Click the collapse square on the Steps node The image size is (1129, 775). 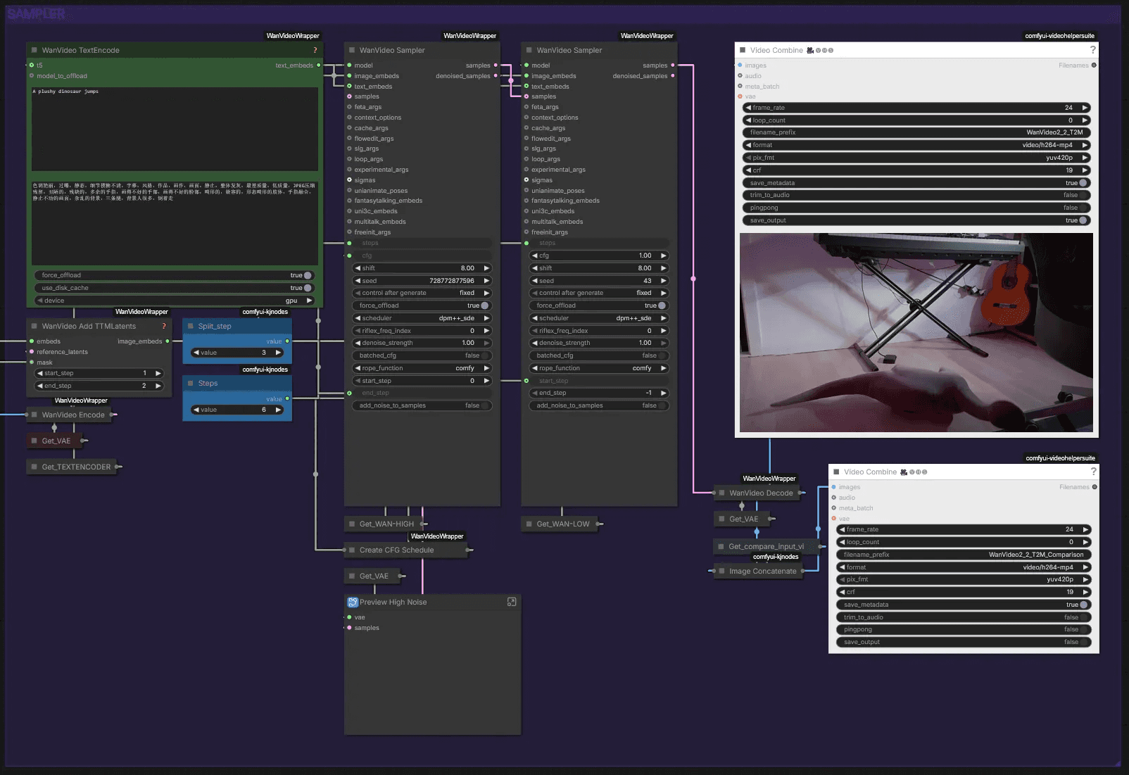click(x=191, y=384)
